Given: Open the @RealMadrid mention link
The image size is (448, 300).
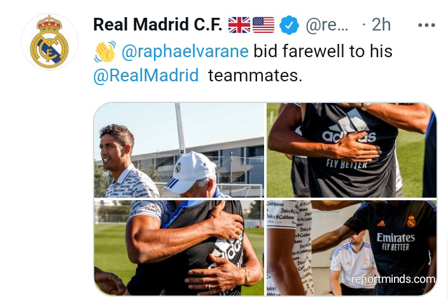Looking at the screenshot, I should (146, 76).
